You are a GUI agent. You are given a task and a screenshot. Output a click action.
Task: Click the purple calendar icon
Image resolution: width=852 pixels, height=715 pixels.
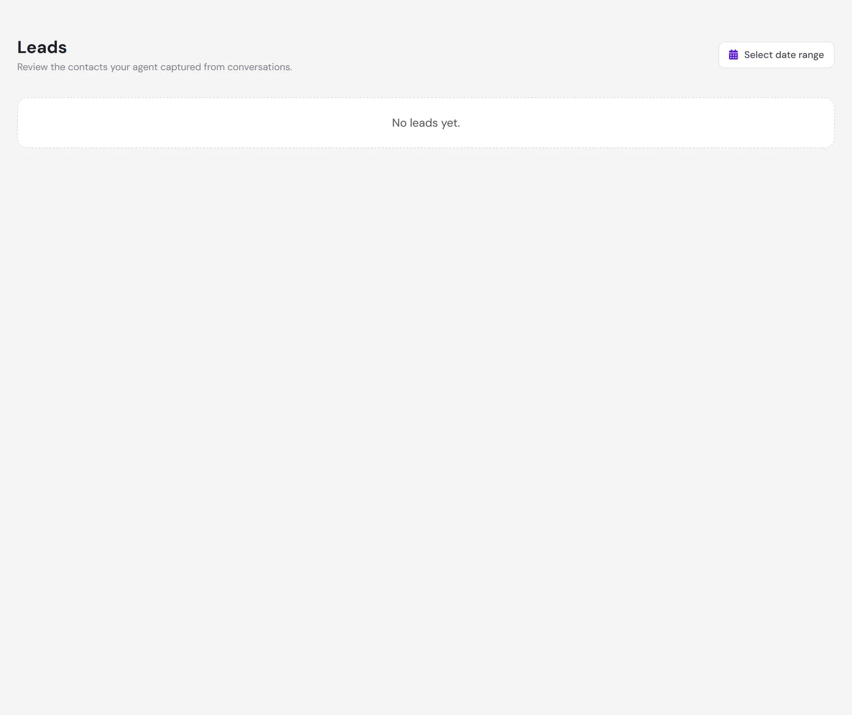[x=733, y=55]
